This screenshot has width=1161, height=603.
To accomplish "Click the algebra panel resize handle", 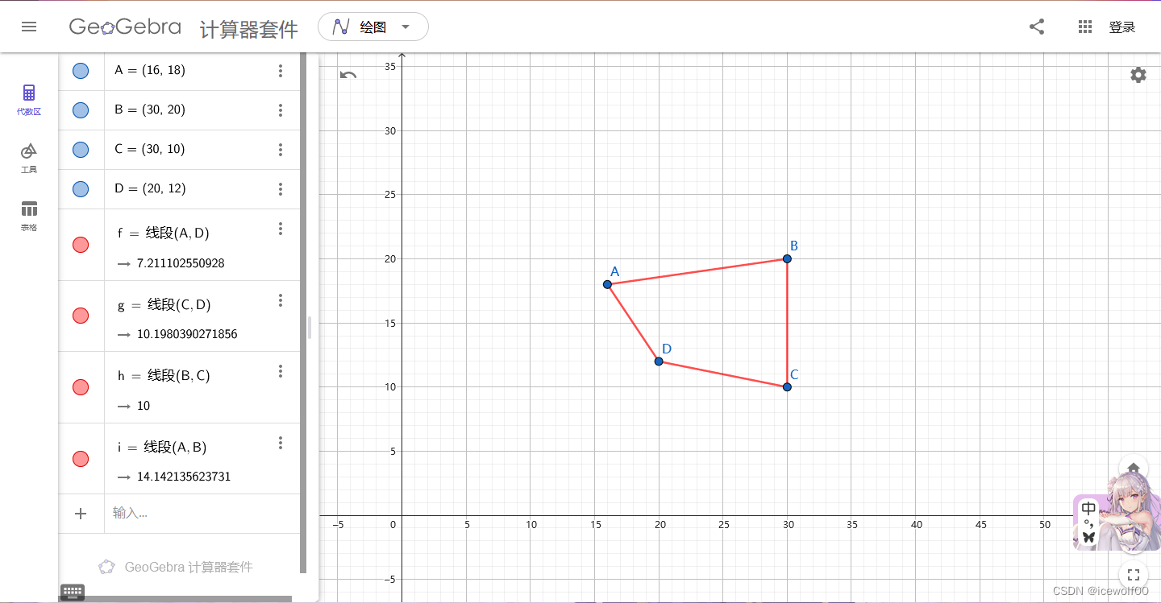I will tap(310, 328).
